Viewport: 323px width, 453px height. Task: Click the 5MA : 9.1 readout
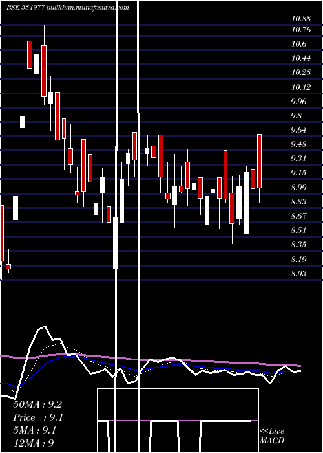(x=35, y=430)
